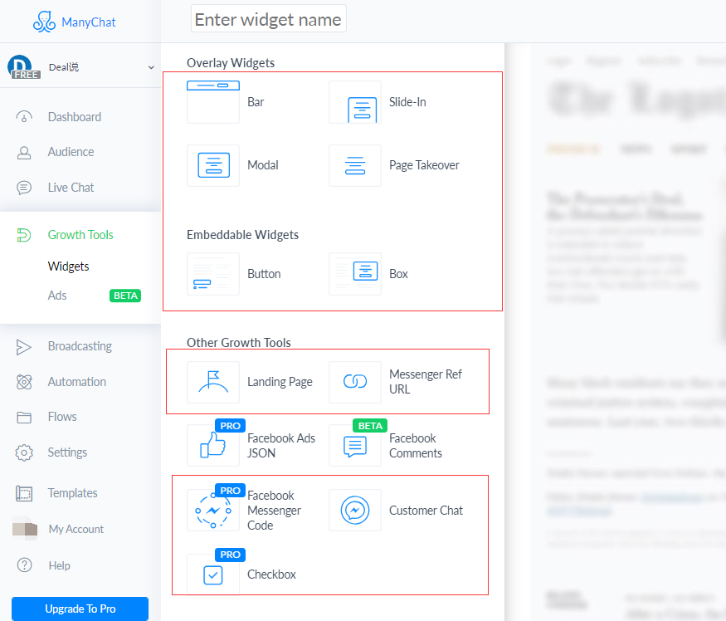Click the Settings gear icon

pyautogui.click(x=24, y=452)
